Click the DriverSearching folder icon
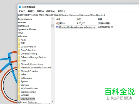This screenshot has height=104, width=139. click(x=19, y=54)
